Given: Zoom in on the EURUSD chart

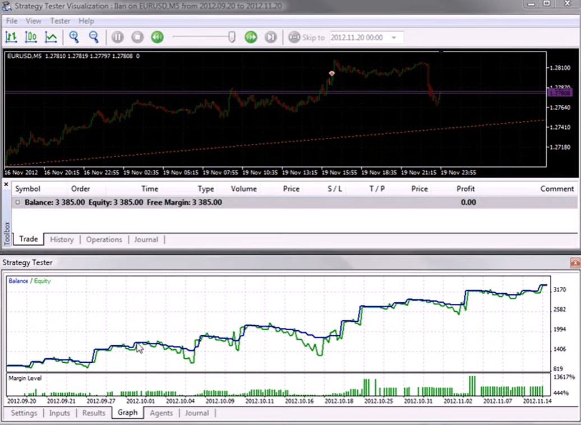Looking at the screenshot, I should click(x=73, y=37).
